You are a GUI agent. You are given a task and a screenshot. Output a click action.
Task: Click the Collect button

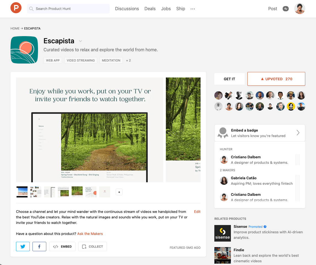click(93, 247)
